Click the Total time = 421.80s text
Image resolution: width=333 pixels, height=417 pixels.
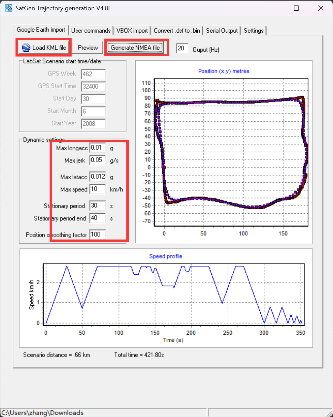[139, 355]
